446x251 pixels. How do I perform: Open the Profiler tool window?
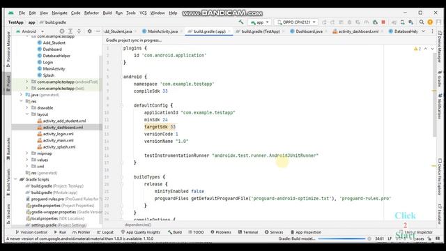81,232
